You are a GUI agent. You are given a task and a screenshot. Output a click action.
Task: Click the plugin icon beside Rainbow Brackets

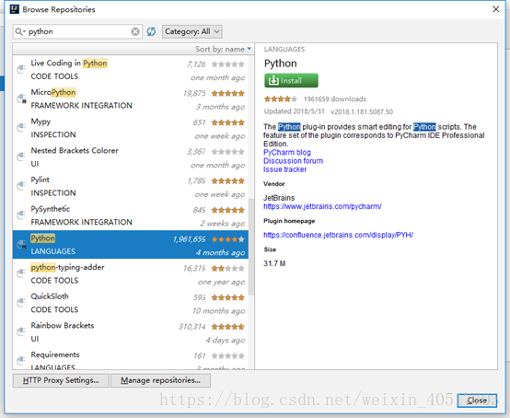21,331
